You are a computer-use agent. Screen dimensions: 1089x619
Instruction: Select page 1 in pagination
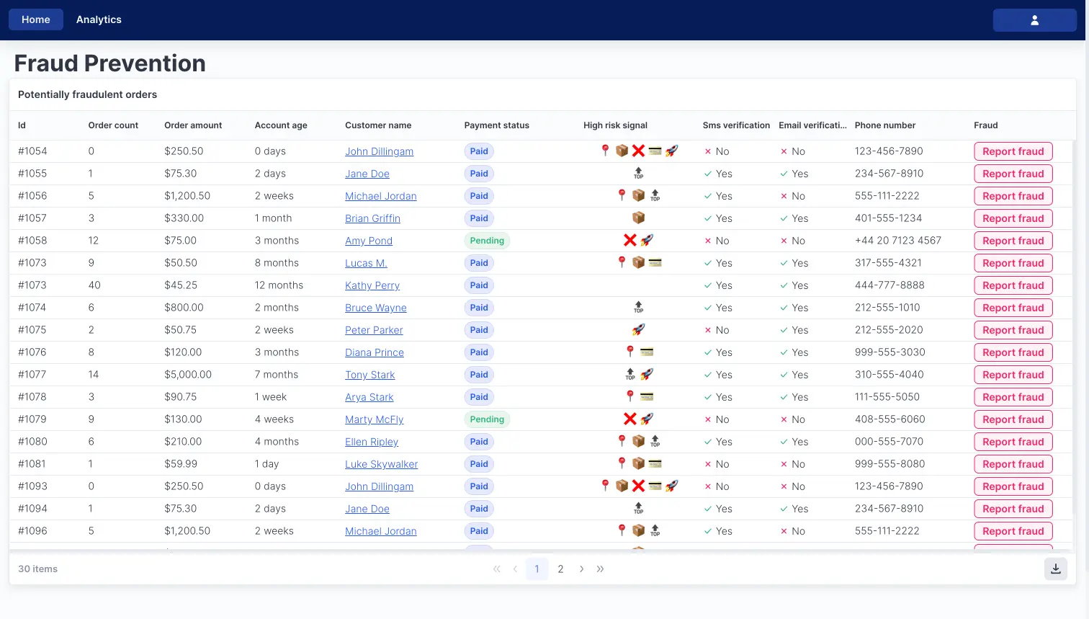(x=537, y=569)
